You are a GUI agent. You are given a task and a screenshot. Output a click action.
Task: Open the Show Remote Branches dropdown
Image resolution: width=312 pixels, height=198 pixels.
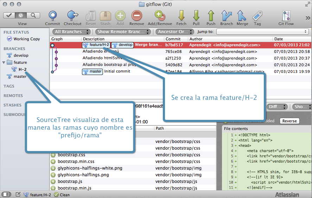[x=123, y=32]
